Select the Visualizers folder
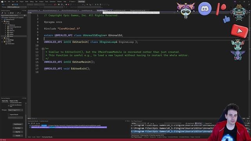Viewport: 251px width, 141px height. 9,42
